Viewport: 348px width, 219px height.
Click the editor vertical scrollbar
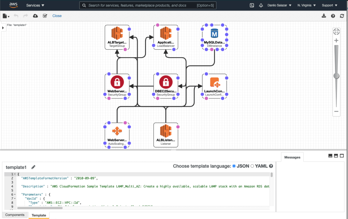click(x=272, y=175)
